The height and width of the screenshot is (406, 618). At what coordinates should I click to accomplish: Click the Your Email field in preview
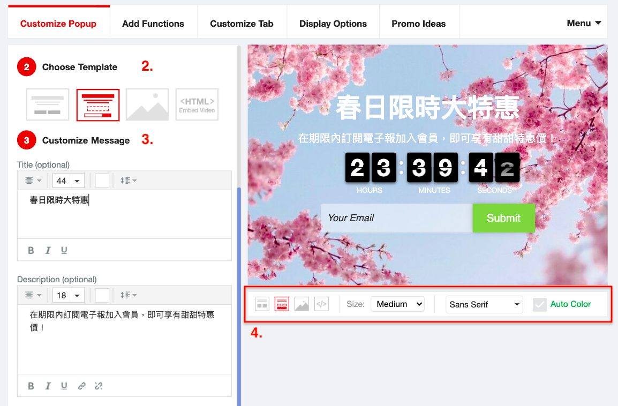[x=396, y=218]
